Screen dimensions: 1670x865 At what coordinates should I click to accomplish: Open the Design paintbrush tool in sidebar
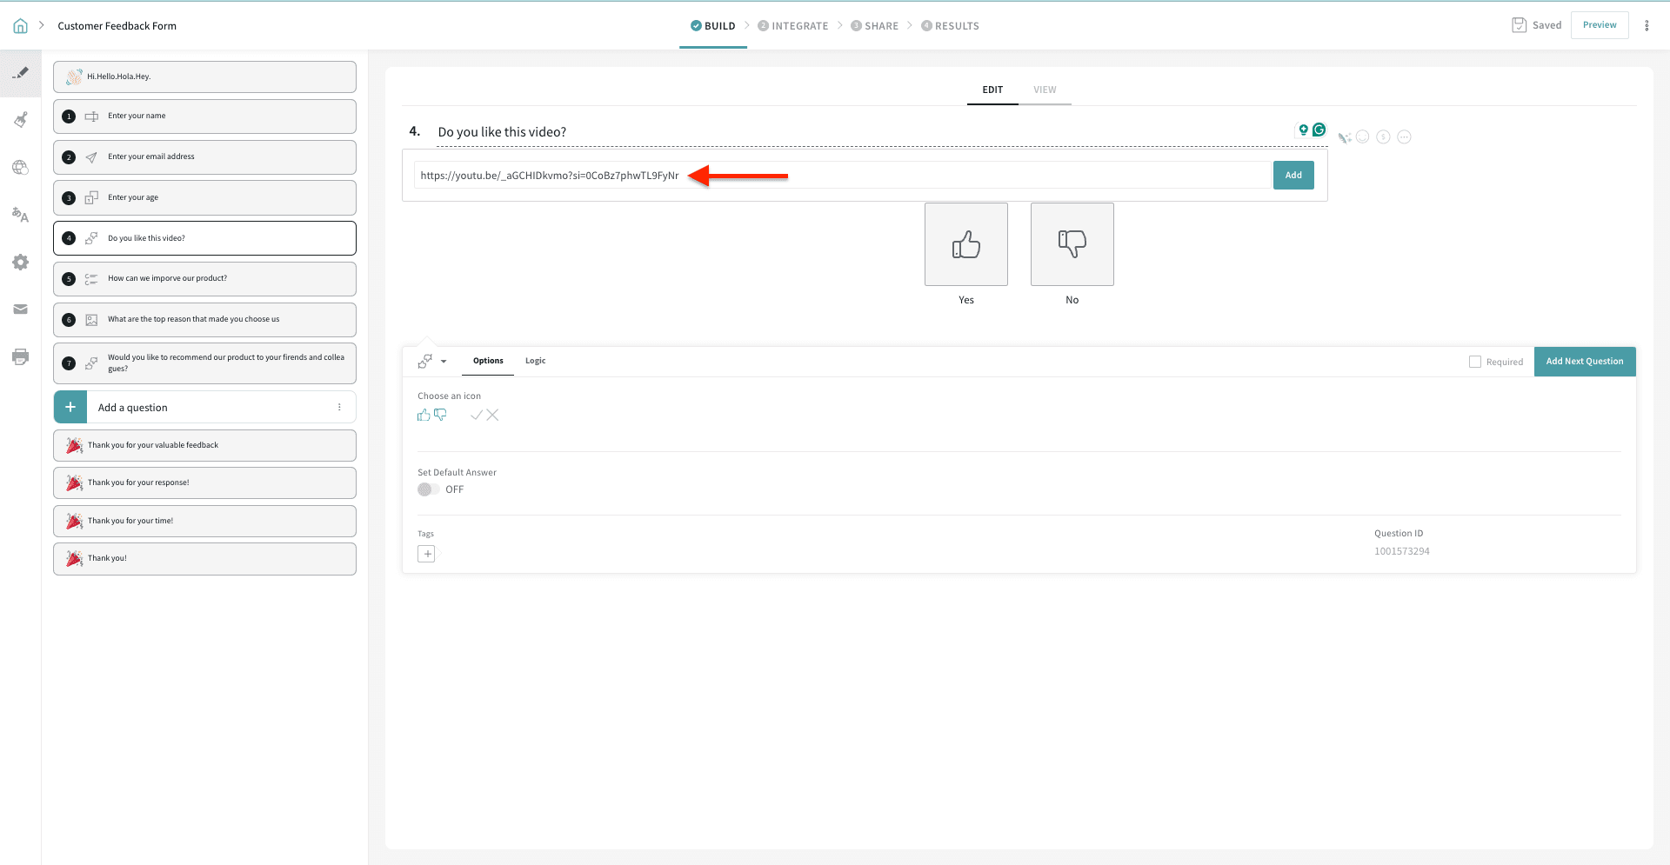(x=21, y=119)
